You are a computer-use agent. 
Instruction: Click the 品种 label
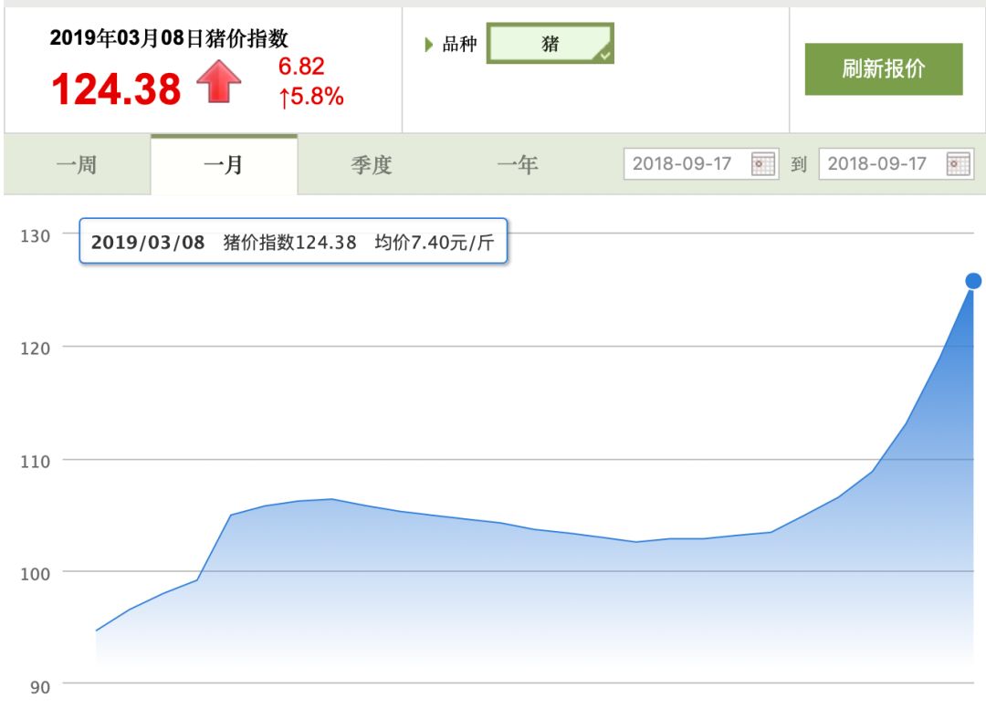(x=459, y=44)
